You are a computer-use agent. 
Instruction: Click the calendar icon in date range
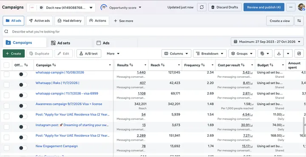(x=235, y=41)
